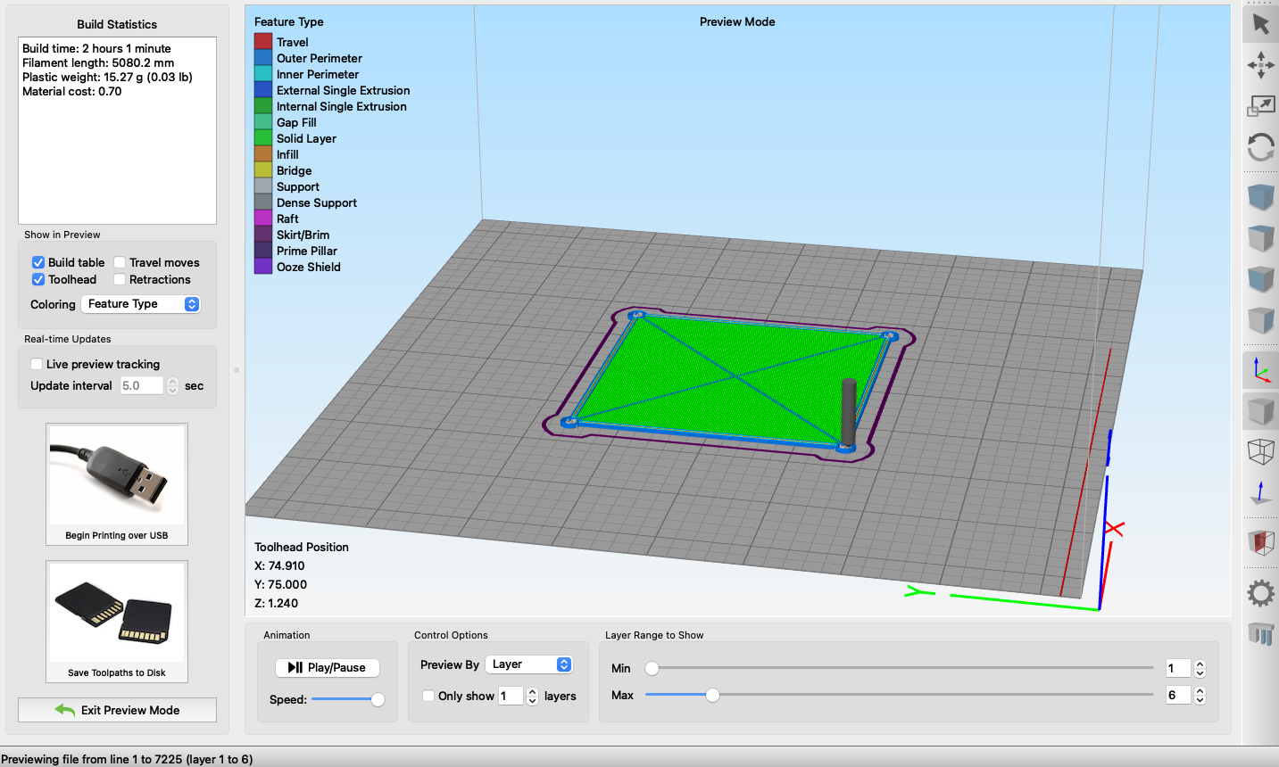Click the SD card image

pyautogui.click(x=117, y=614)
